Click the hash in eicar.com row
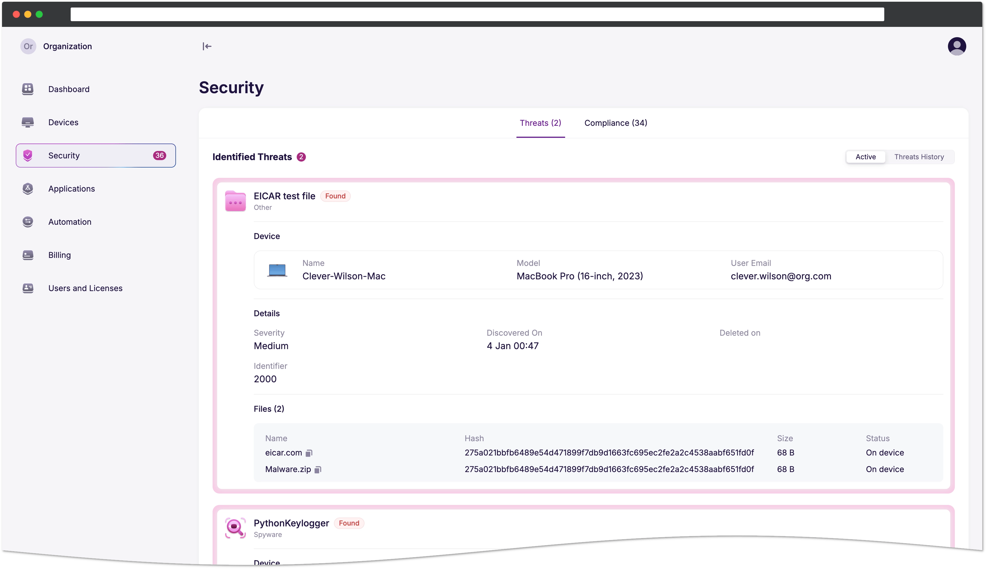The image size is (986, 569). point(609,453)
